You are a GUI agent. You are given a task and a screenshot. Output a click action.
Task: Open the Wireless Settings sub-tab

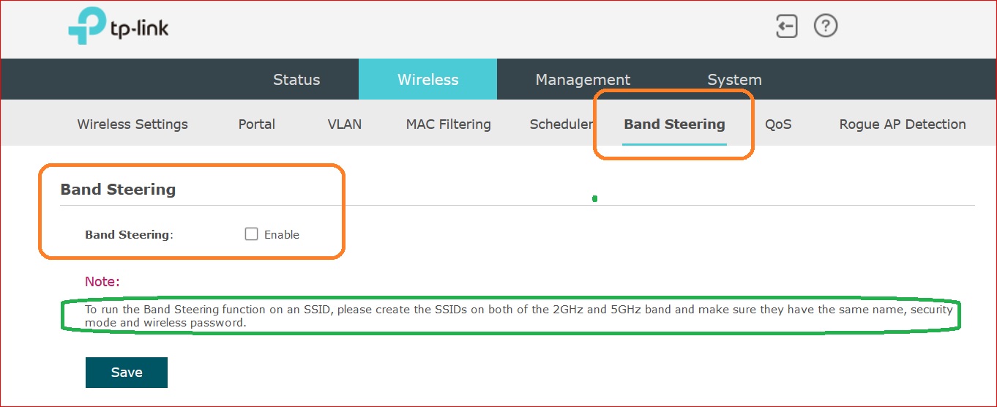click(132, 124)
